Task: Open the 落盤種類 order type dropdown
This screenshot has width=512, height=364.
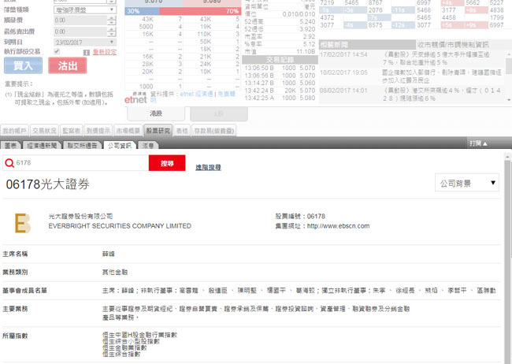Action: [x=85, y=9]
